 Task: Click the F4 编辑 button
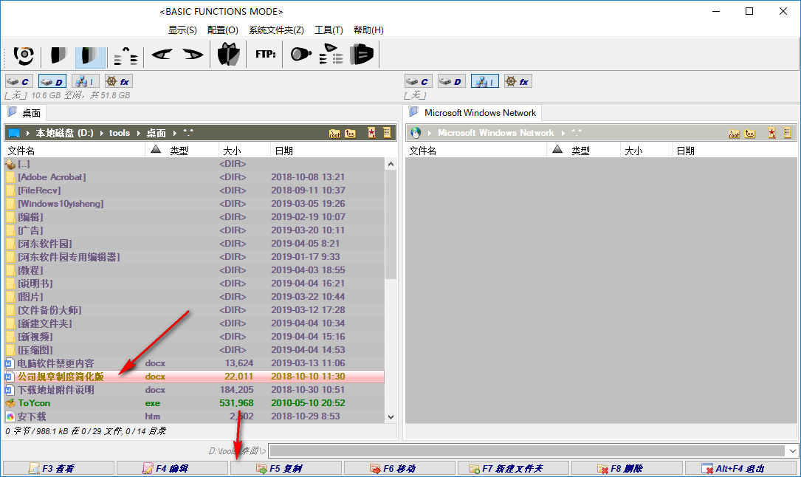(x=172, y=468)
